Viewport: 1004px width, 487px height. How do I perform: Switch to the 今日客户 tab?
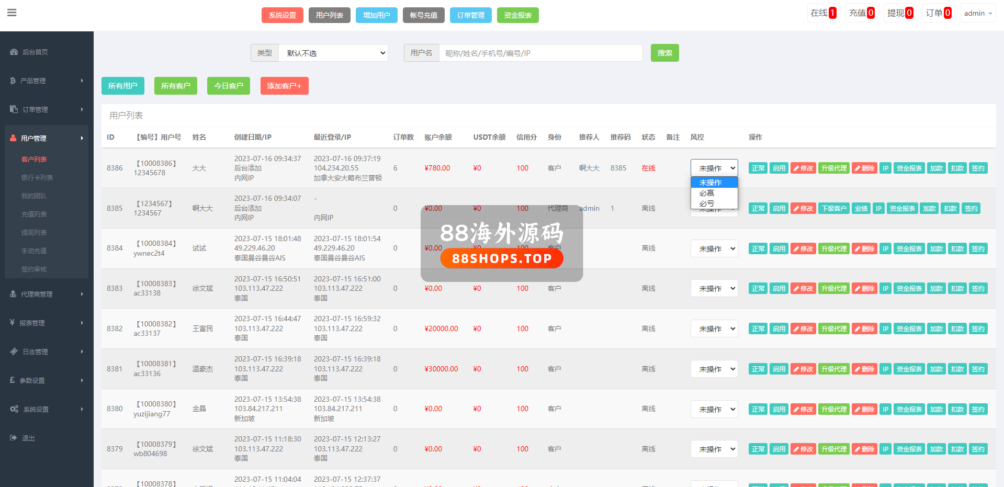coord(229,86)
